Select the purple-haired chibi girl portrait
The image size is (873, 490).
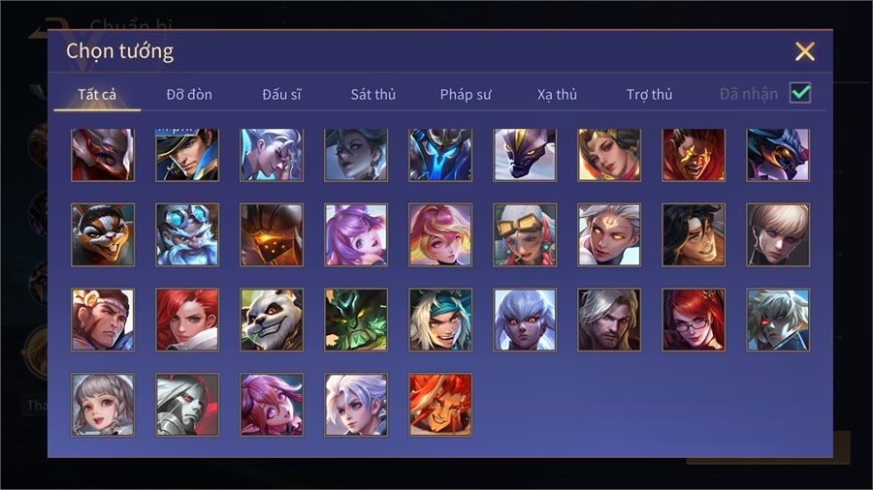point(356,234)
